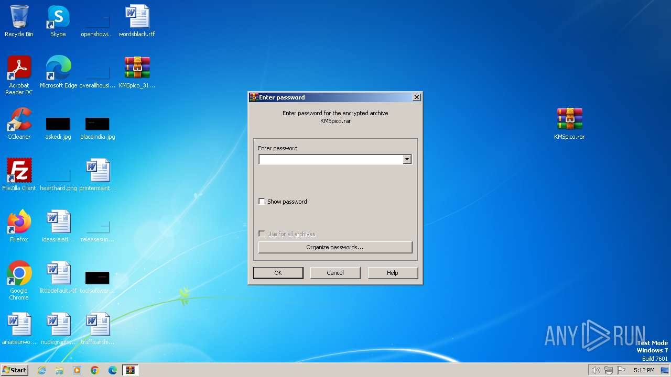Viewport: 671px width, 377px height.
Task: Select the FileZilla Client shortcut
Action: pos(19,175)
